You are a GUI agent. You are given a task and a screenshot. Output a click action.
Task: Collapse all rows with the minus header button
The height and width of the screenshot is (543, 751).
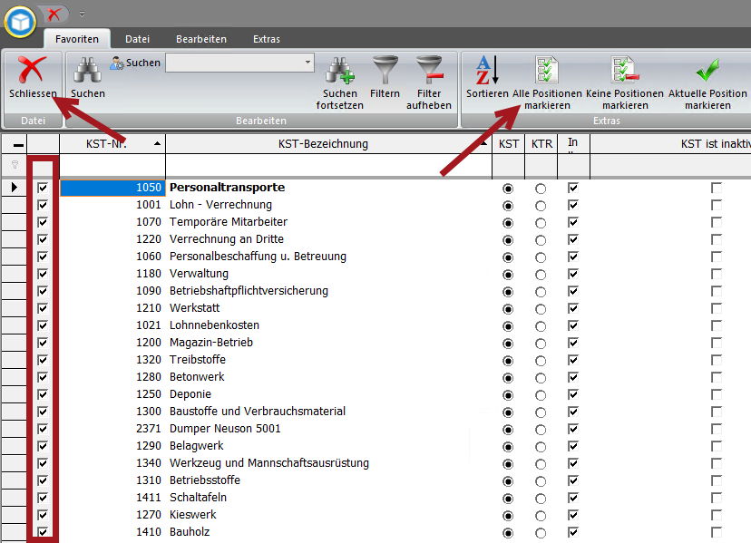click(18, 145)
